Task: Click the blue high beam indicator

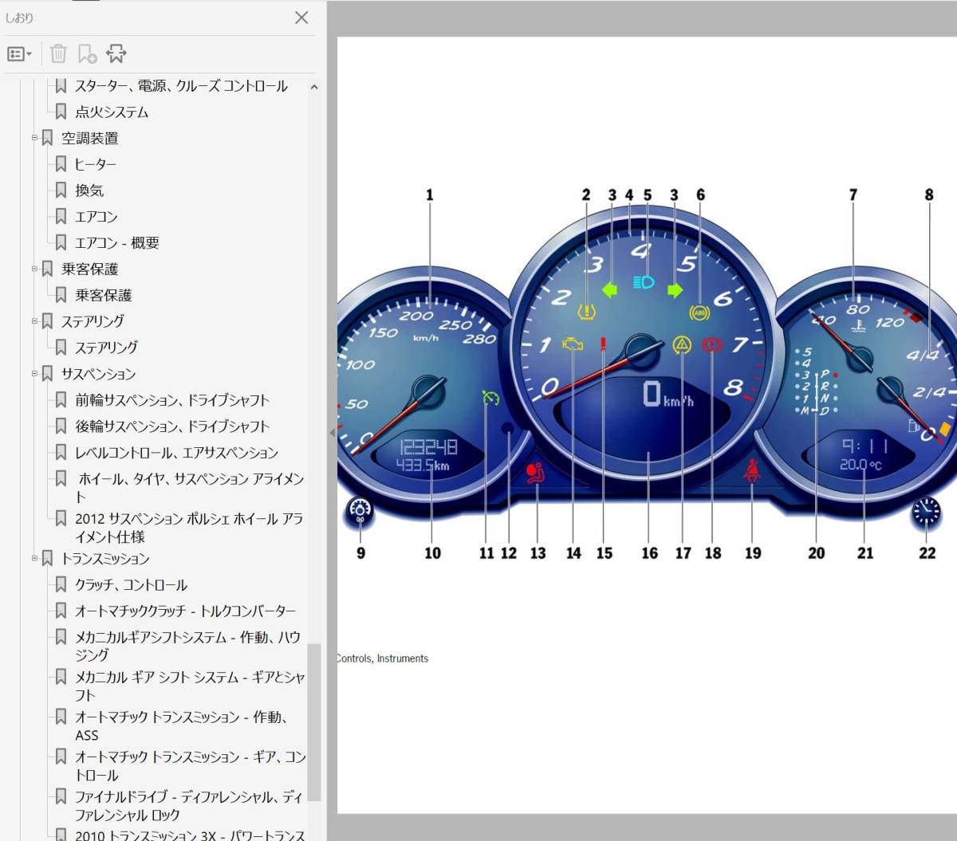Action: tap(643, 282)
